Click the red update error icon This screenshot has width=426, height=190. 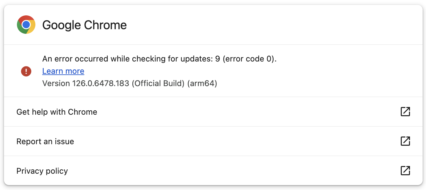tap(26, 71)
